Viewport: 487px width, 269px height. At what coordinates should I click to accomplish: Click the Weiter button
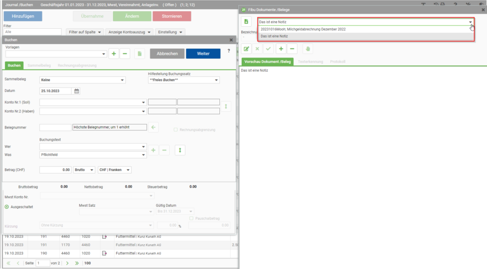tap(203, 54)
